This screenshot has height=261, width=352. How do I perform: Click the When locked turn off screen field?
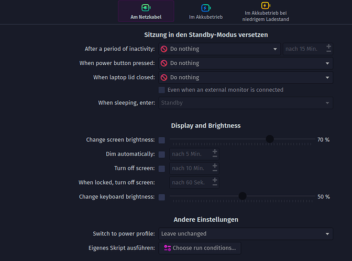pyautogui.click(x=190, y=182)
